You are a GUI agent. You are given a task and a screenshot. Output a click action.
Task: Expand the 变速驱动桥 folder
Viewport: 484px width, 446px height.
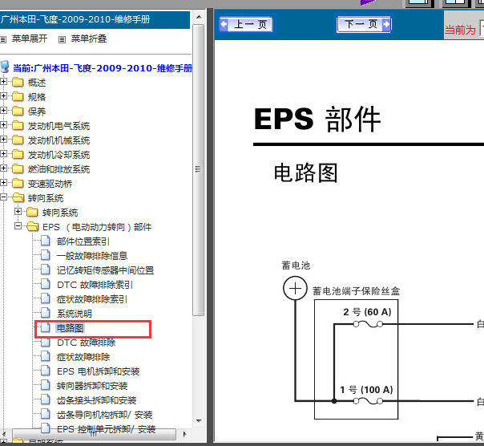3,183
